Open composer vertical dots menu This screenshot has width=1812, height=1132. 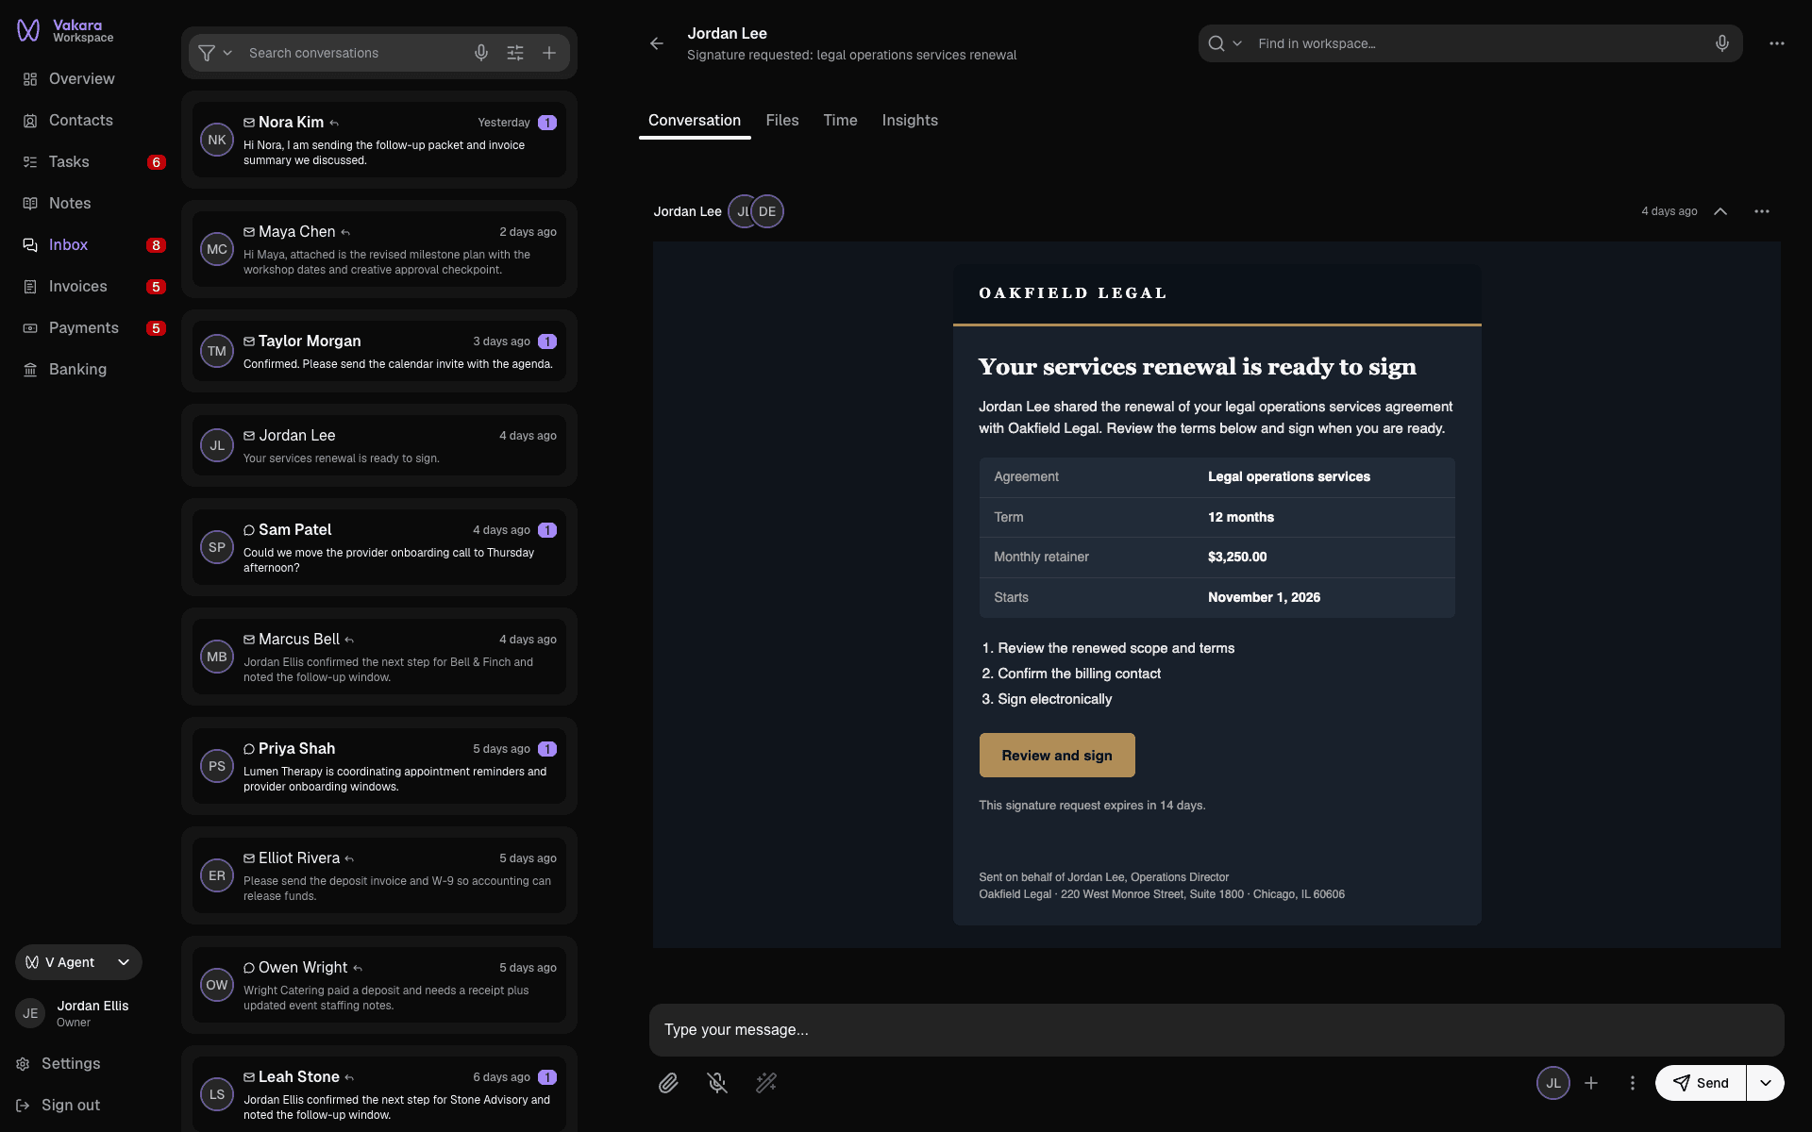coord(1633,1083)
